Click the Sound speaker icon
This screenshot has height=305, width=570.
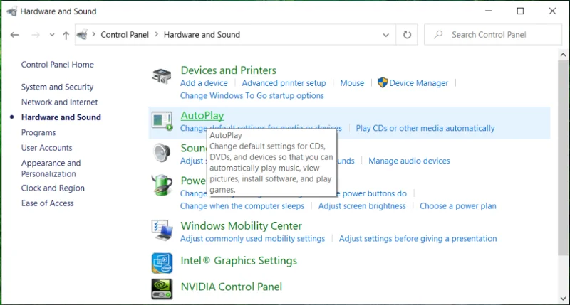pos(162,153)
